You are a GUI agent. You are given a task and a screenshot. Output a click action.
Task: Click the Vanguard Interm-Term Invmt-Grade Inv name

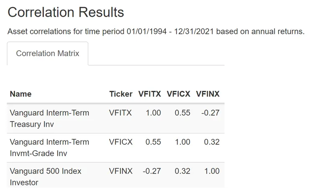[49, 148]
